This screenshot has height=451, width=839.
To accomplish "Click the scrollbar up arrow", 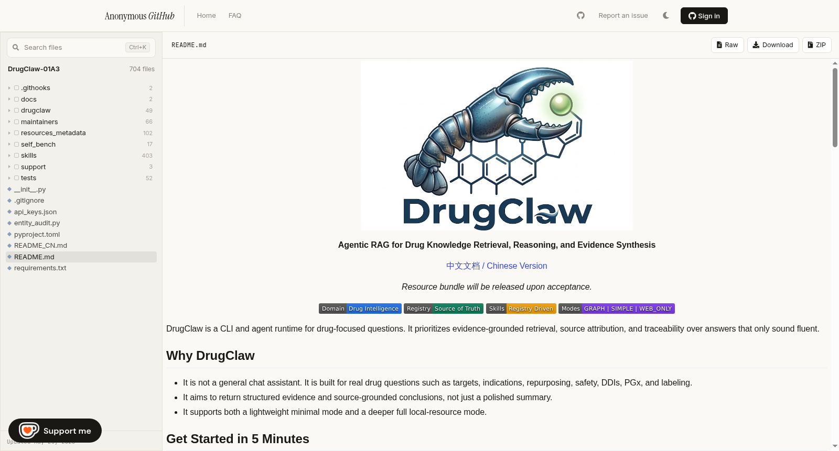I will [835, 63].
